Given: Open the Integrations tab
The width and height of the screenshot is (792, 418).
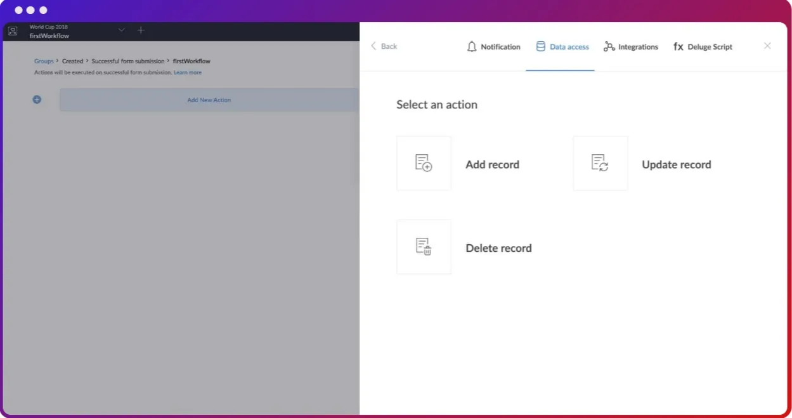Looking at the screenshot, I should [631, 47].
